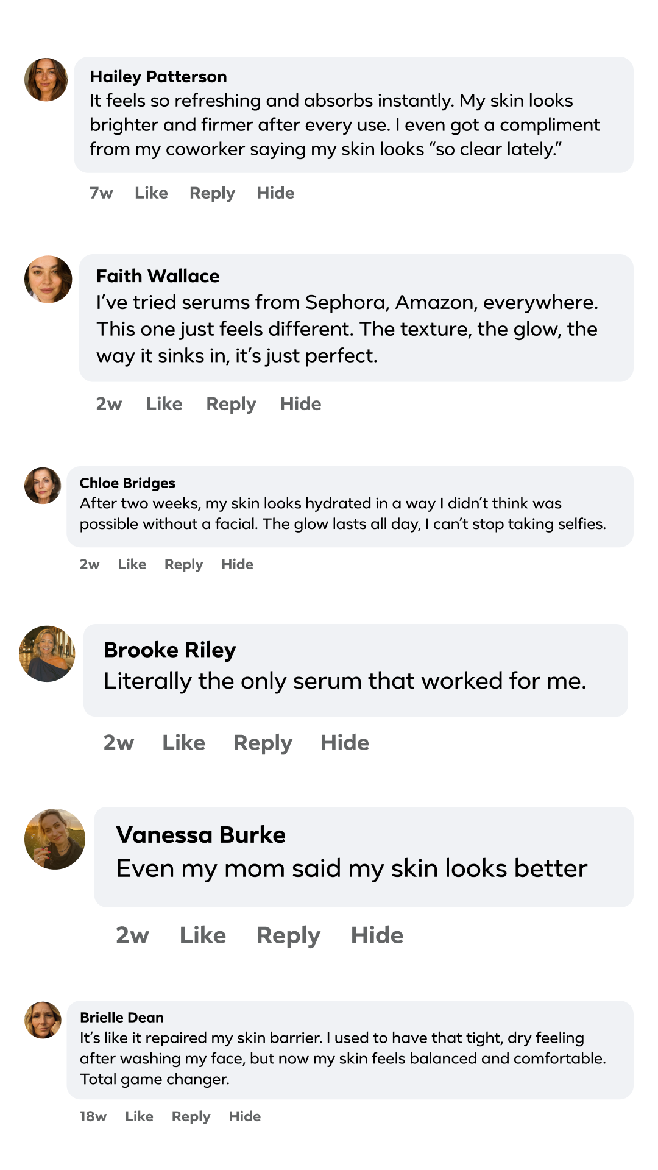The height and width of the screenshot is (1170, 658).
Task: Reply to Brooke Riley's comment
Action: (263, 743)
